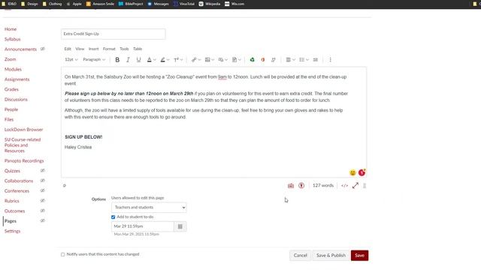481x270 pixels.
Task: Click the Extra Credit Sign-Up title field
Action: pyautogui.click(x=113, y=34)
